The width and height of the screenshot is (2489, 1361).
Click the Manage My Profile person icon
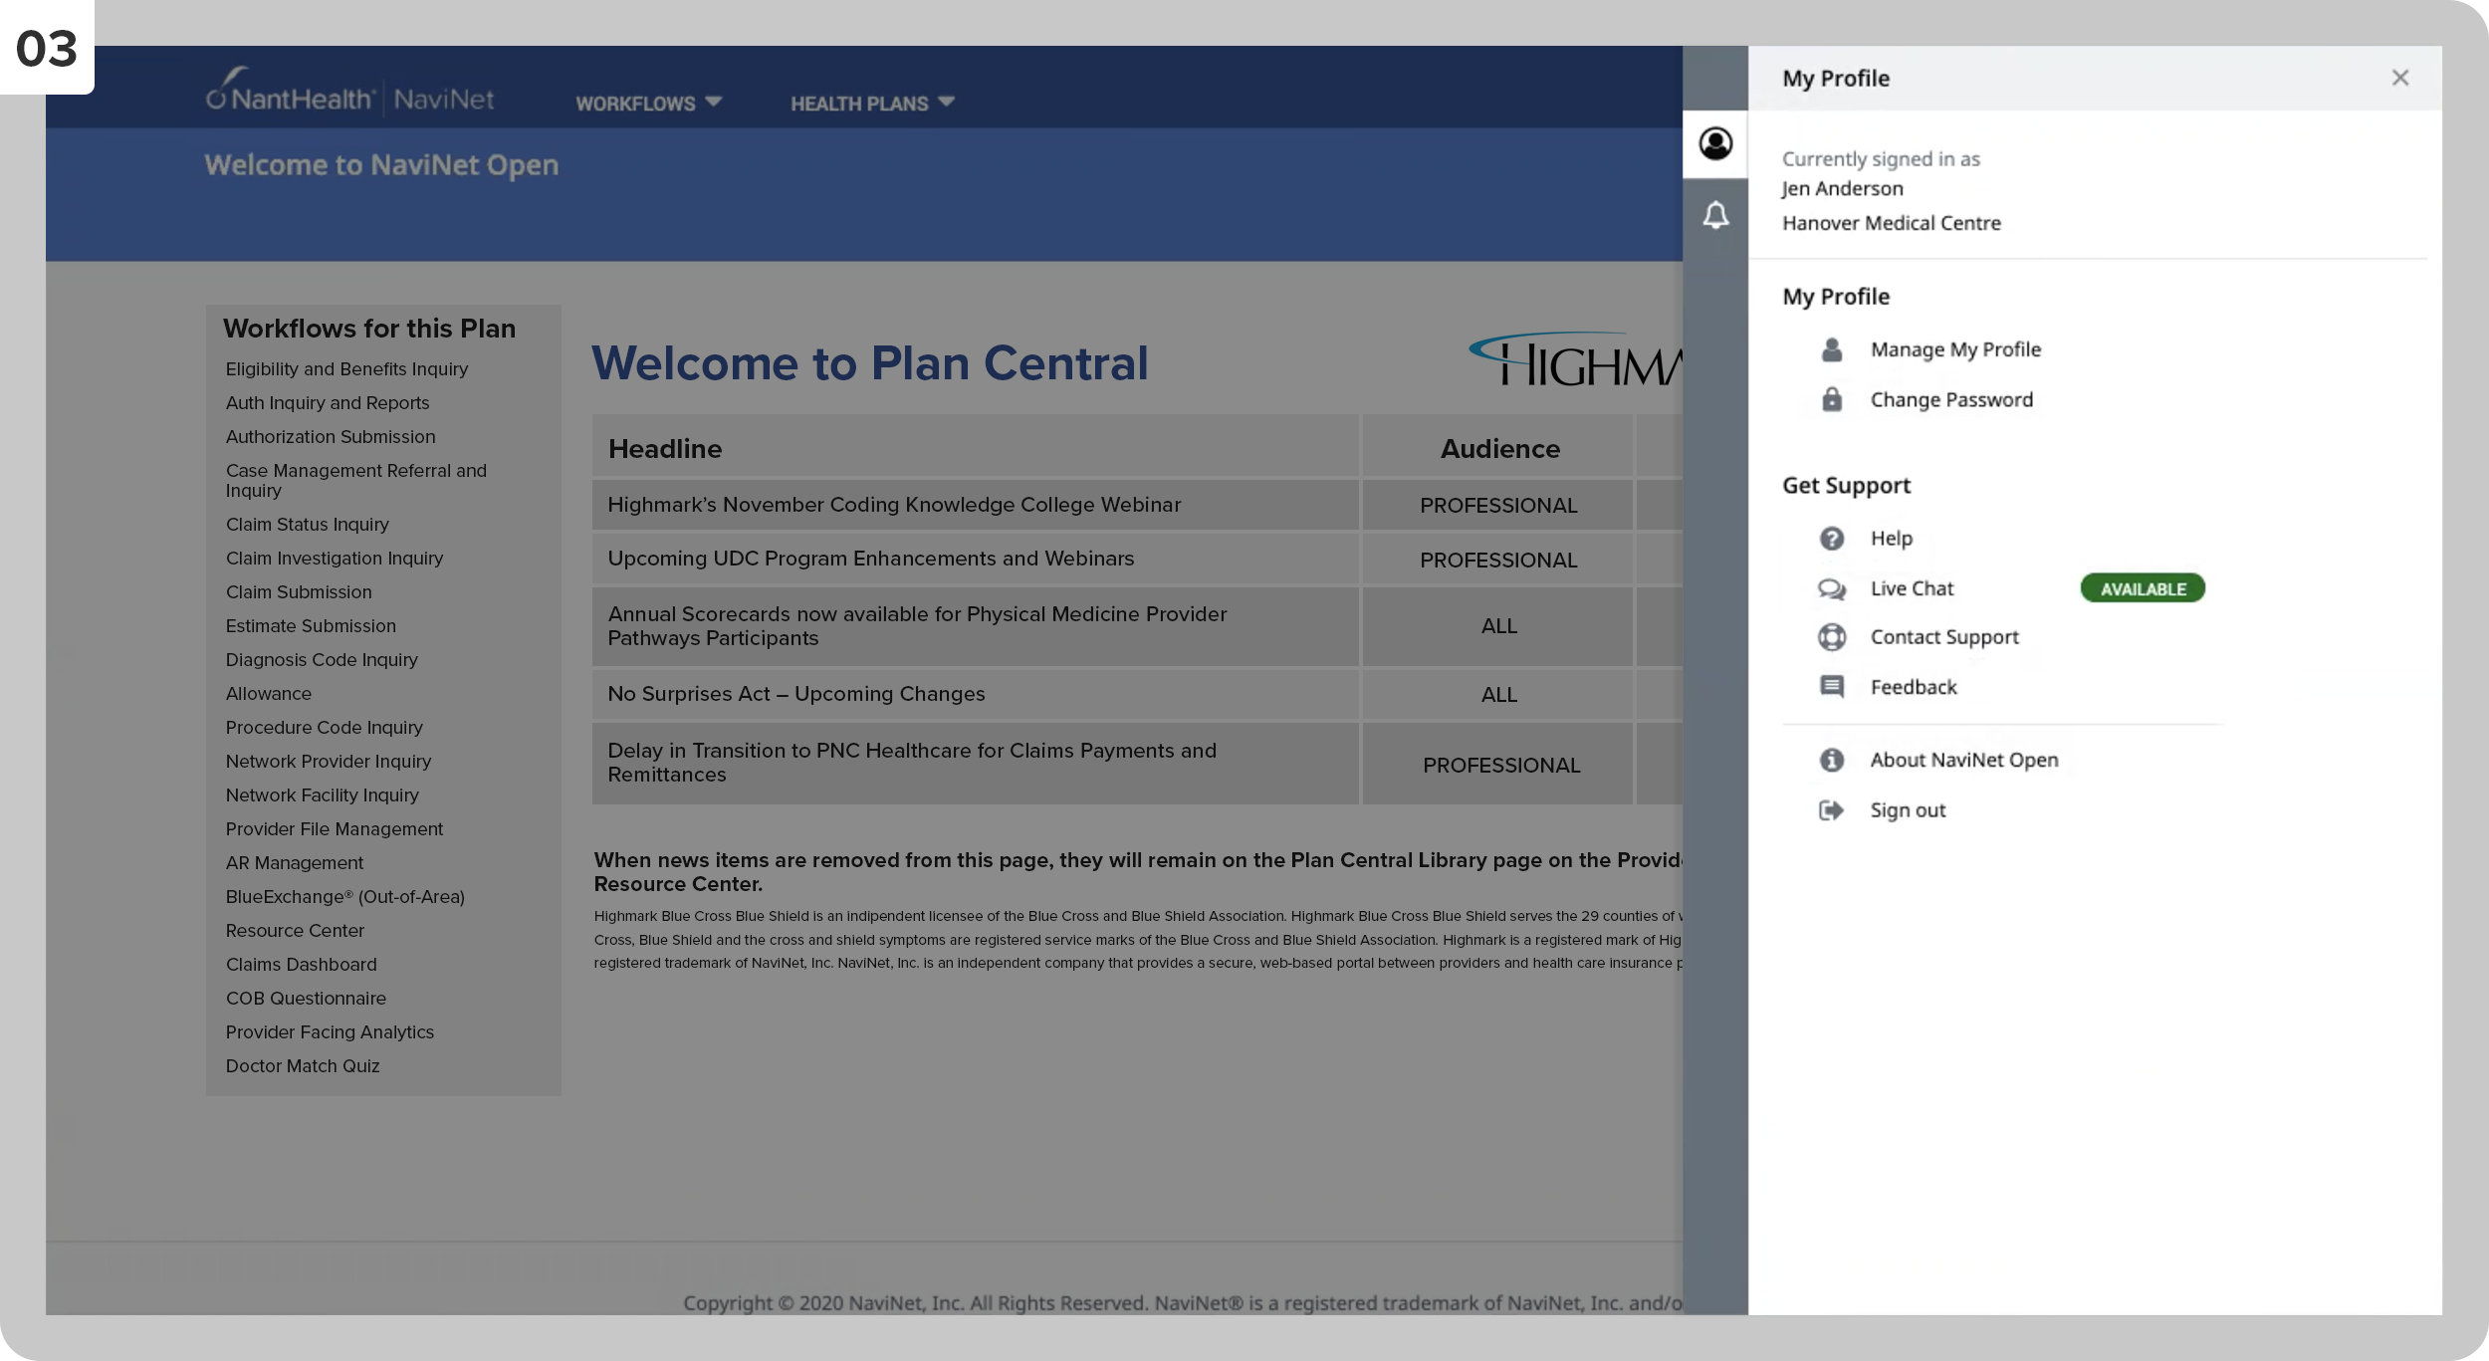click(1832, 349)
